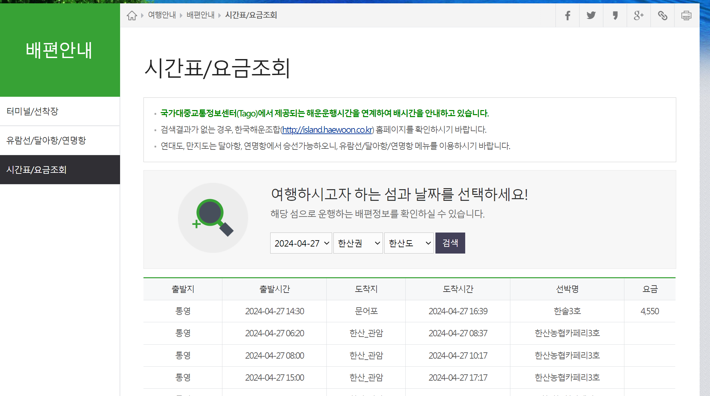Screen dimensions: 710x396
Task: Select 유람선/달아항/연명항 sidebar menu
Action: pos(46,140)
